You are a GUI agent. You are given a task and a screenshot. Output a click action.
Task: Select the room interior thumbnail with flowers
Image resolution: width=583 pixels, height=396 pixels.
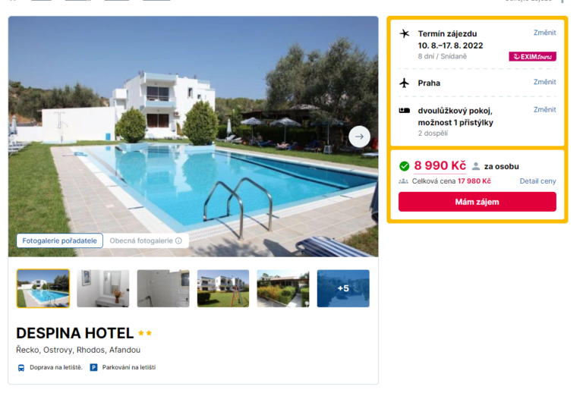103,288
